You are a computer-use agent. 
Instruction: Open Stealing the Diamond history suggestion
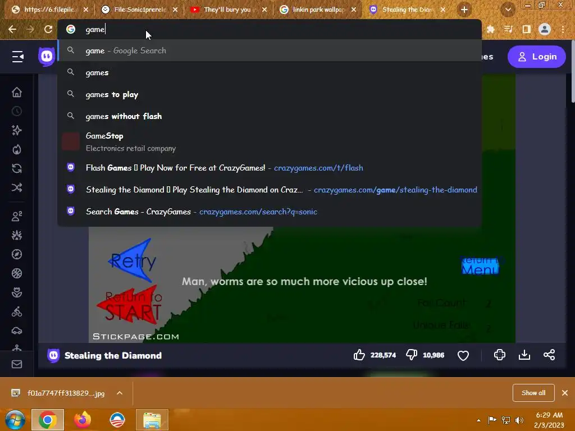[x=270, y=190]
